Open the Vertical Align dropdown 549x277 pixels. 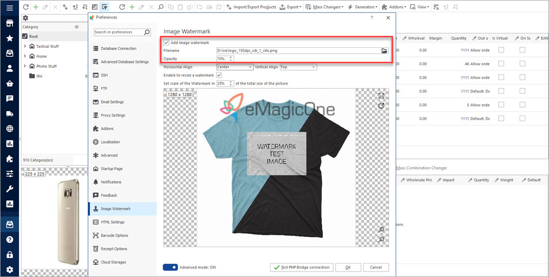[x=298, y=67]
